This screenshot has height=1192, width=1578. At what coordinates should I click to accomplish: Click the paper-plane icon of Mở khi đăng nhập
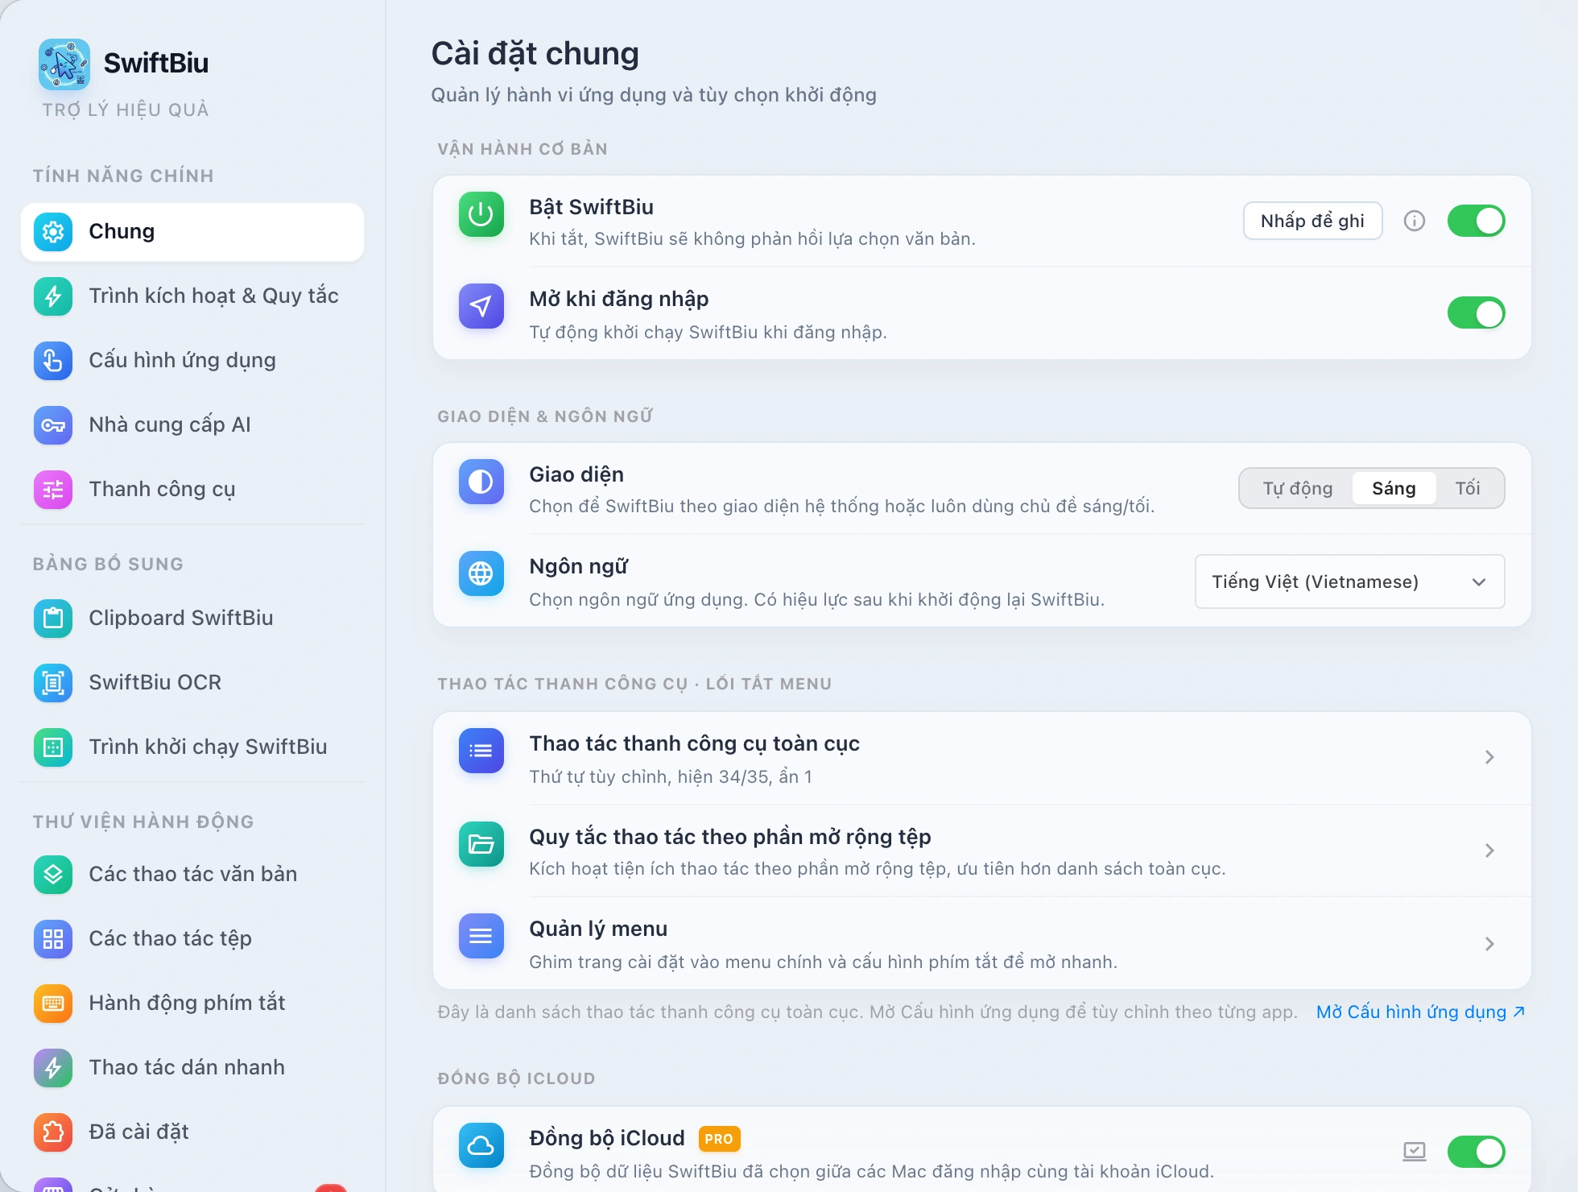tap(481, 306)
